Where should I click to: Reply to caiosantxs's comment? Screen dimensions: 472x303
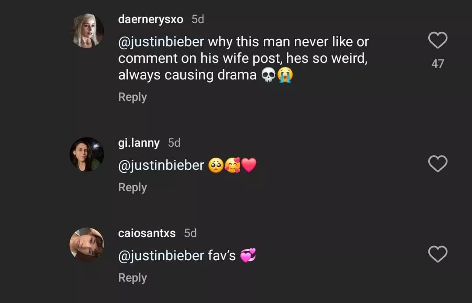tap(133, 278)
